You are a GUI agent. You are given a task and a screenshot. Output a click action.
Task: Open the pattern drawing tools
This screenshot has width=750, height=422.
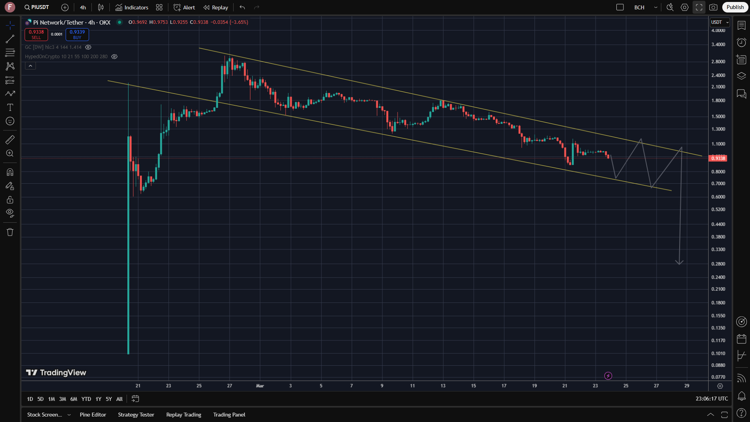[x=10, y=66]
